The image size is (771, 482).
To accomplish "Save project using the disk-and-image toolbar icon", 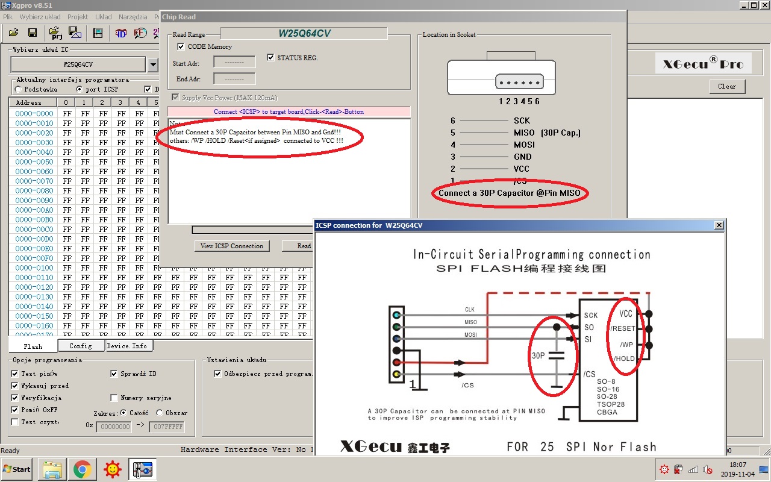I will (x=75, y=33).
